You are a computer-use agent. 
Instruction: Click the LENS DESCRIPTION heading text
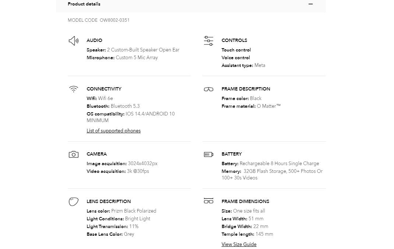[x=109, y=202]
